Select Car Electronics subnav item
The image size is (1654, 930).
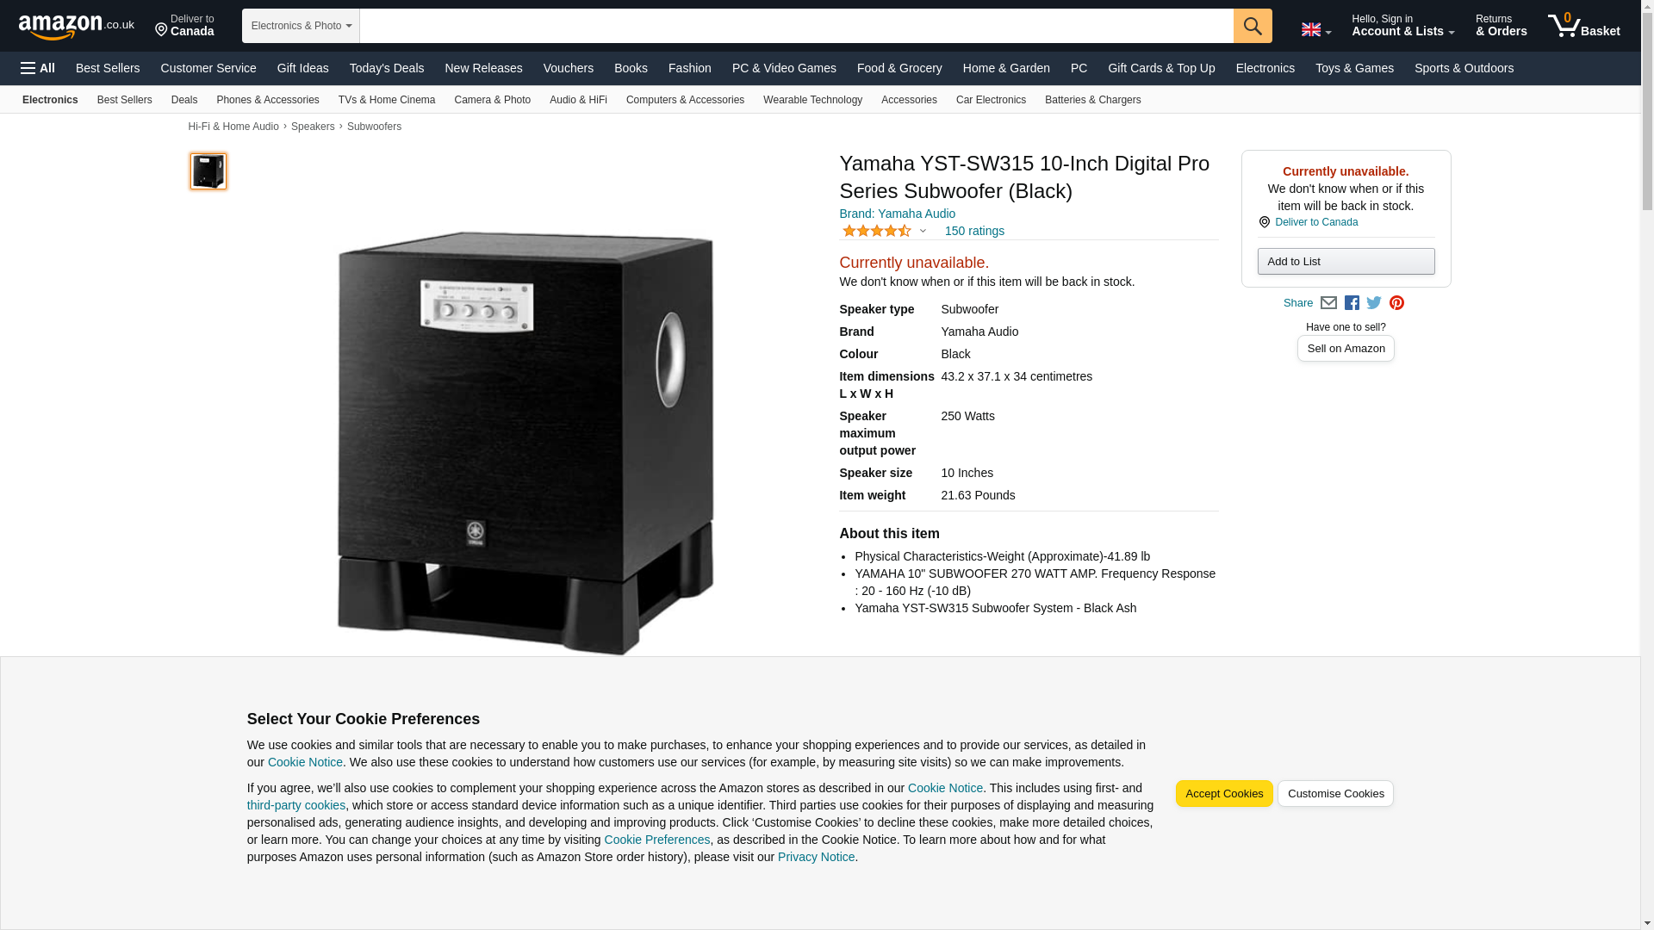pyautogui.click(x=991, y=100)
